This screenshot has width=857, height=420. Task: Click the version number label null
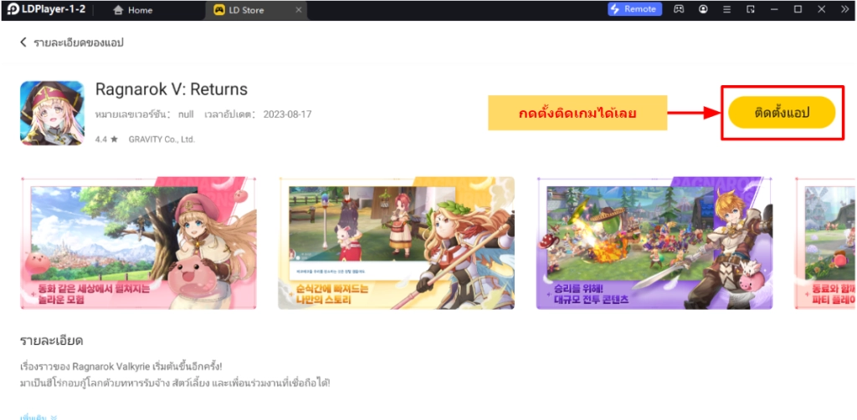(187, 114)
